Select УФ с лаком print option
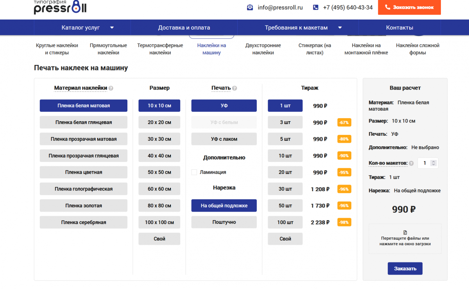The width and height of the screenshot is (469, 289). tap(224, 139)
